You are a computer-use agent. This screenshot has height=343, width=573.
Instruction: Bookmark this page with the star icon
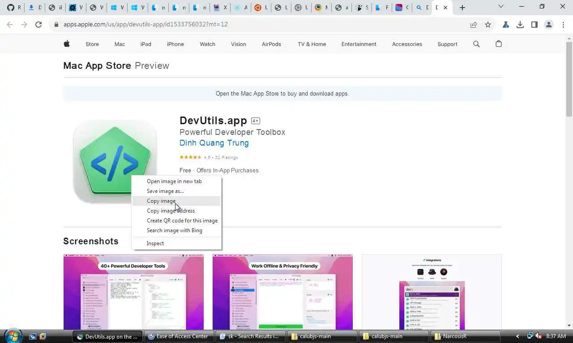coord(488,25)
